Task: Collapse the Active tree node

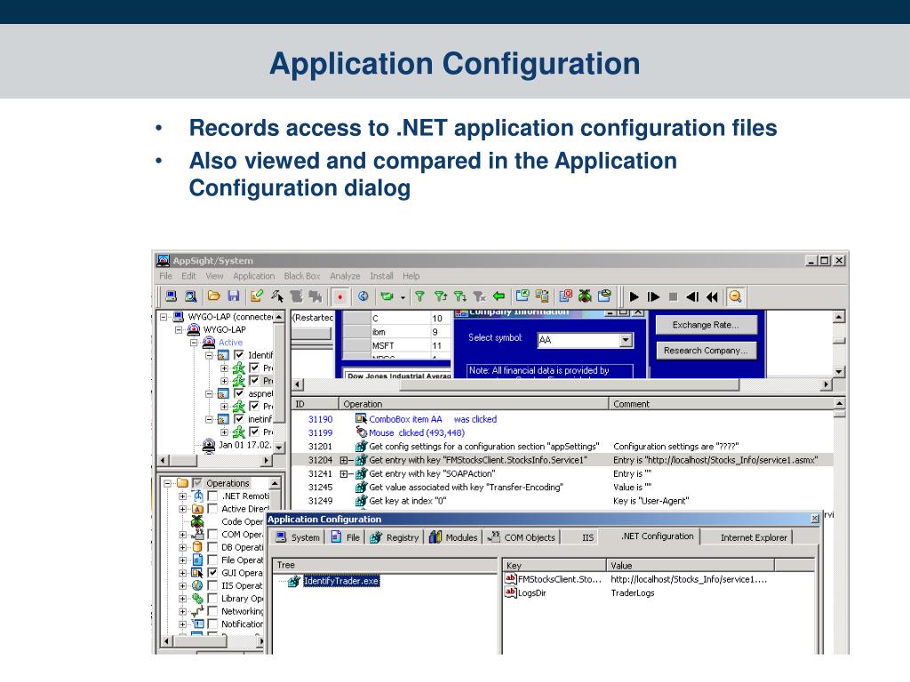Action: pos(195,343)
